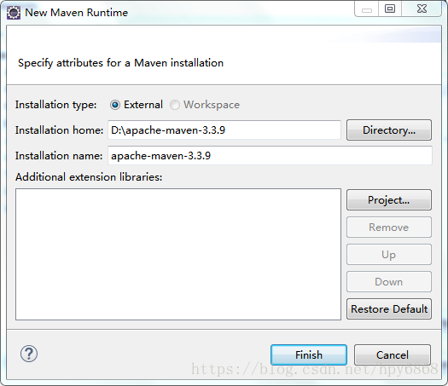Click the Installation name text field
The height and width of the screenshot is (386, 448).
click(x=270, y=155)
